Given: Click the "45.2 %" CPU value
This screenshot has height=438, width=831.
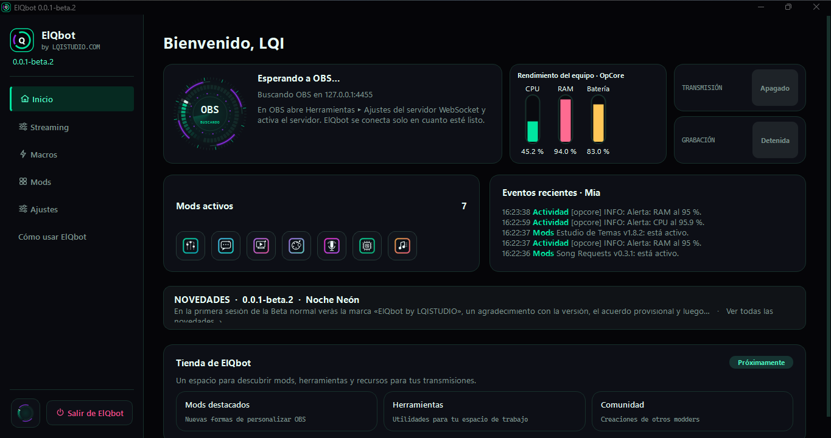Looking at the screenshot, I should point(532,151).
